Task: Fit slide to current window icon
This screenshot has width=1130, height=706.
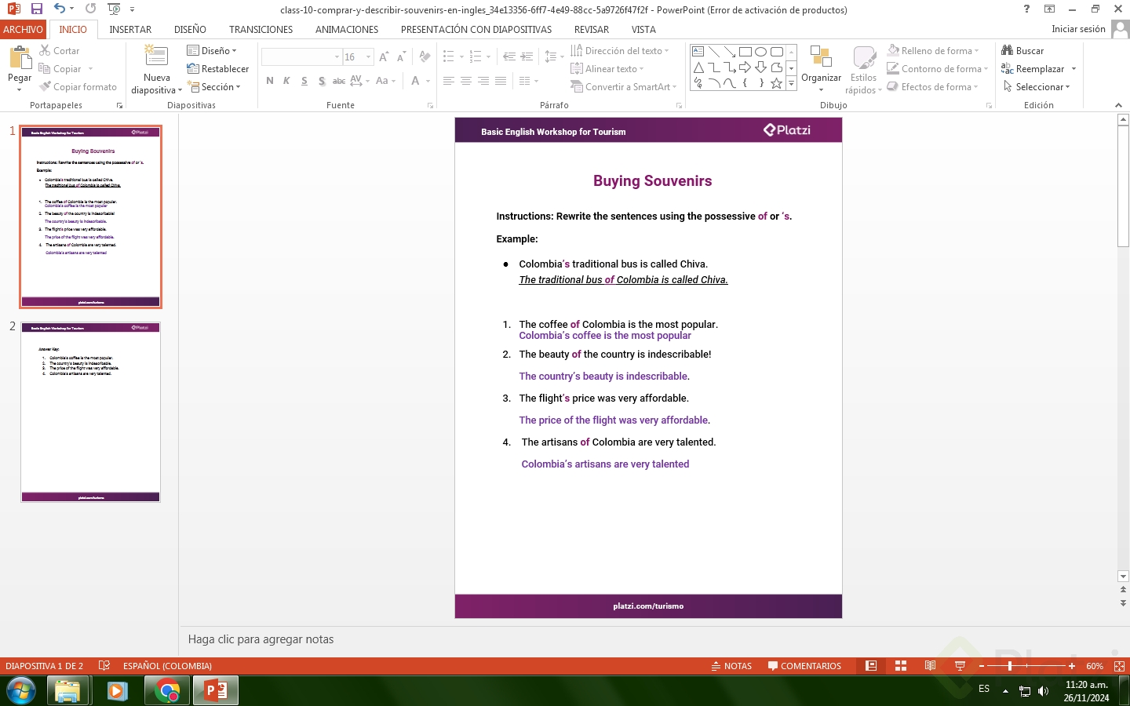Action: [1119, 666]
